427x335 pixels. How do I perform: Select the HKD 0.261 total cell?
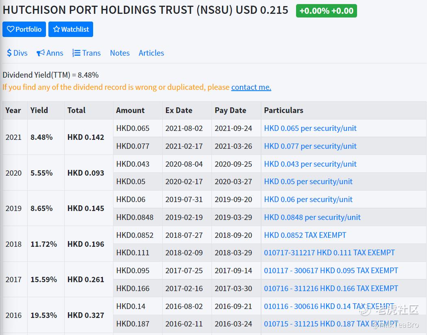89,279
